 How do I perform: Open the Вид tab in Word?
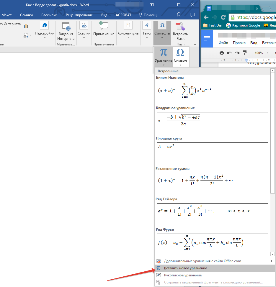coord(104,15)
